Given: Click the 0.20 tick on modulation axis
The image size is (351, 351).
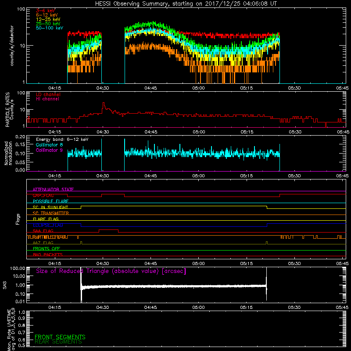Looking at the screenshot, I should (x=20, y=136).
